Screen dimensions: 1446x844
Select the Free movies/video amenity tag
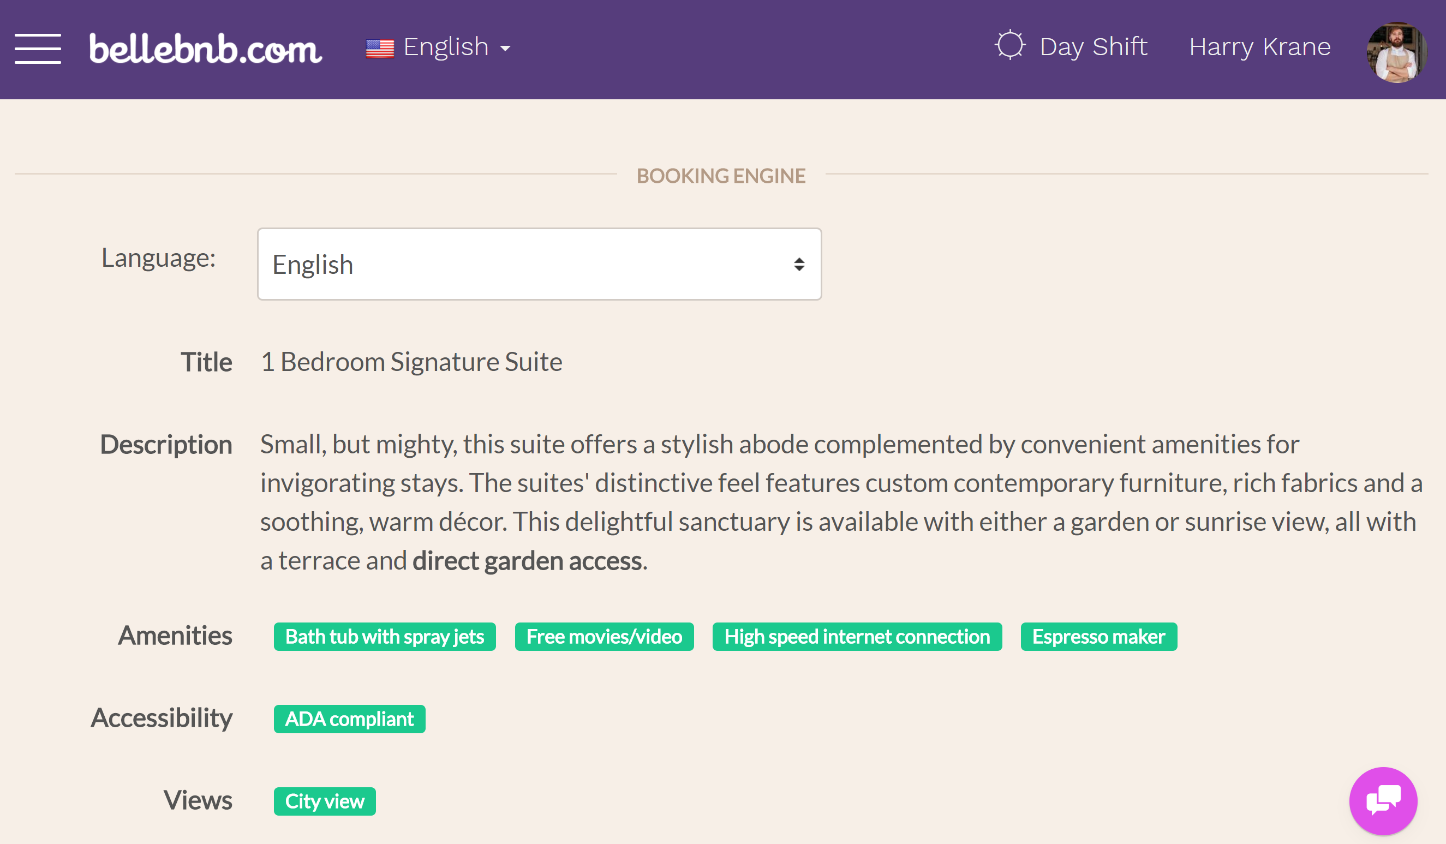point(603,635)
